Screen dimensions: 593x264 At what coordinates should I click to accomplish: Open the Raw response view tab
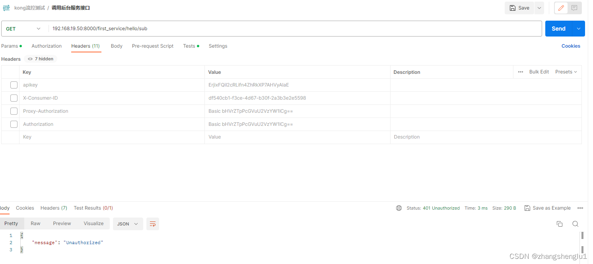(35, 223)
